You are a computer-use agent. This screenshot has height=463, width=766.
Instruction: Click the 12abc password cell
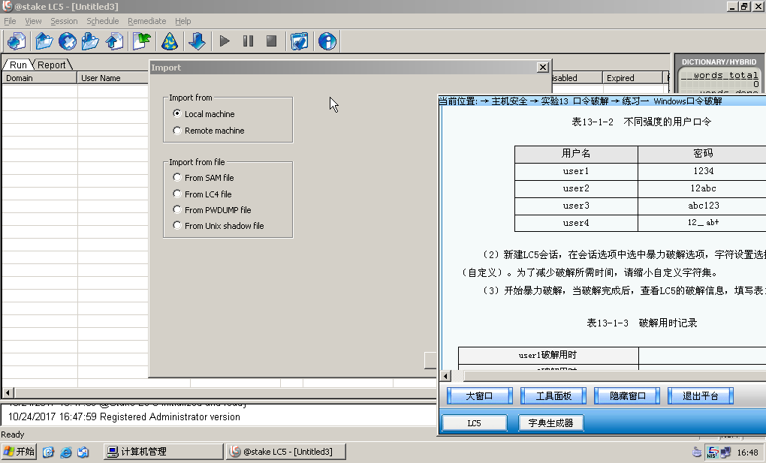pyautogui.click(x=703, y=188)
